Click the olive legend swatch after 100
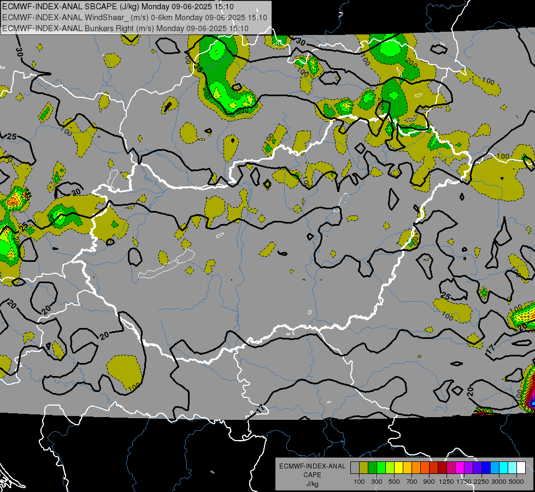Image resolution: width=535 pixels, height=492 pixels. coord(364,467)
